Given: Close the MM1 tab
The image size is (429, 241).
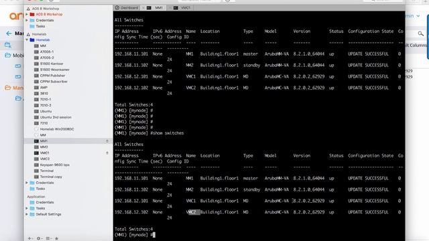Looking at the screenshot, I should pos(143,8).
